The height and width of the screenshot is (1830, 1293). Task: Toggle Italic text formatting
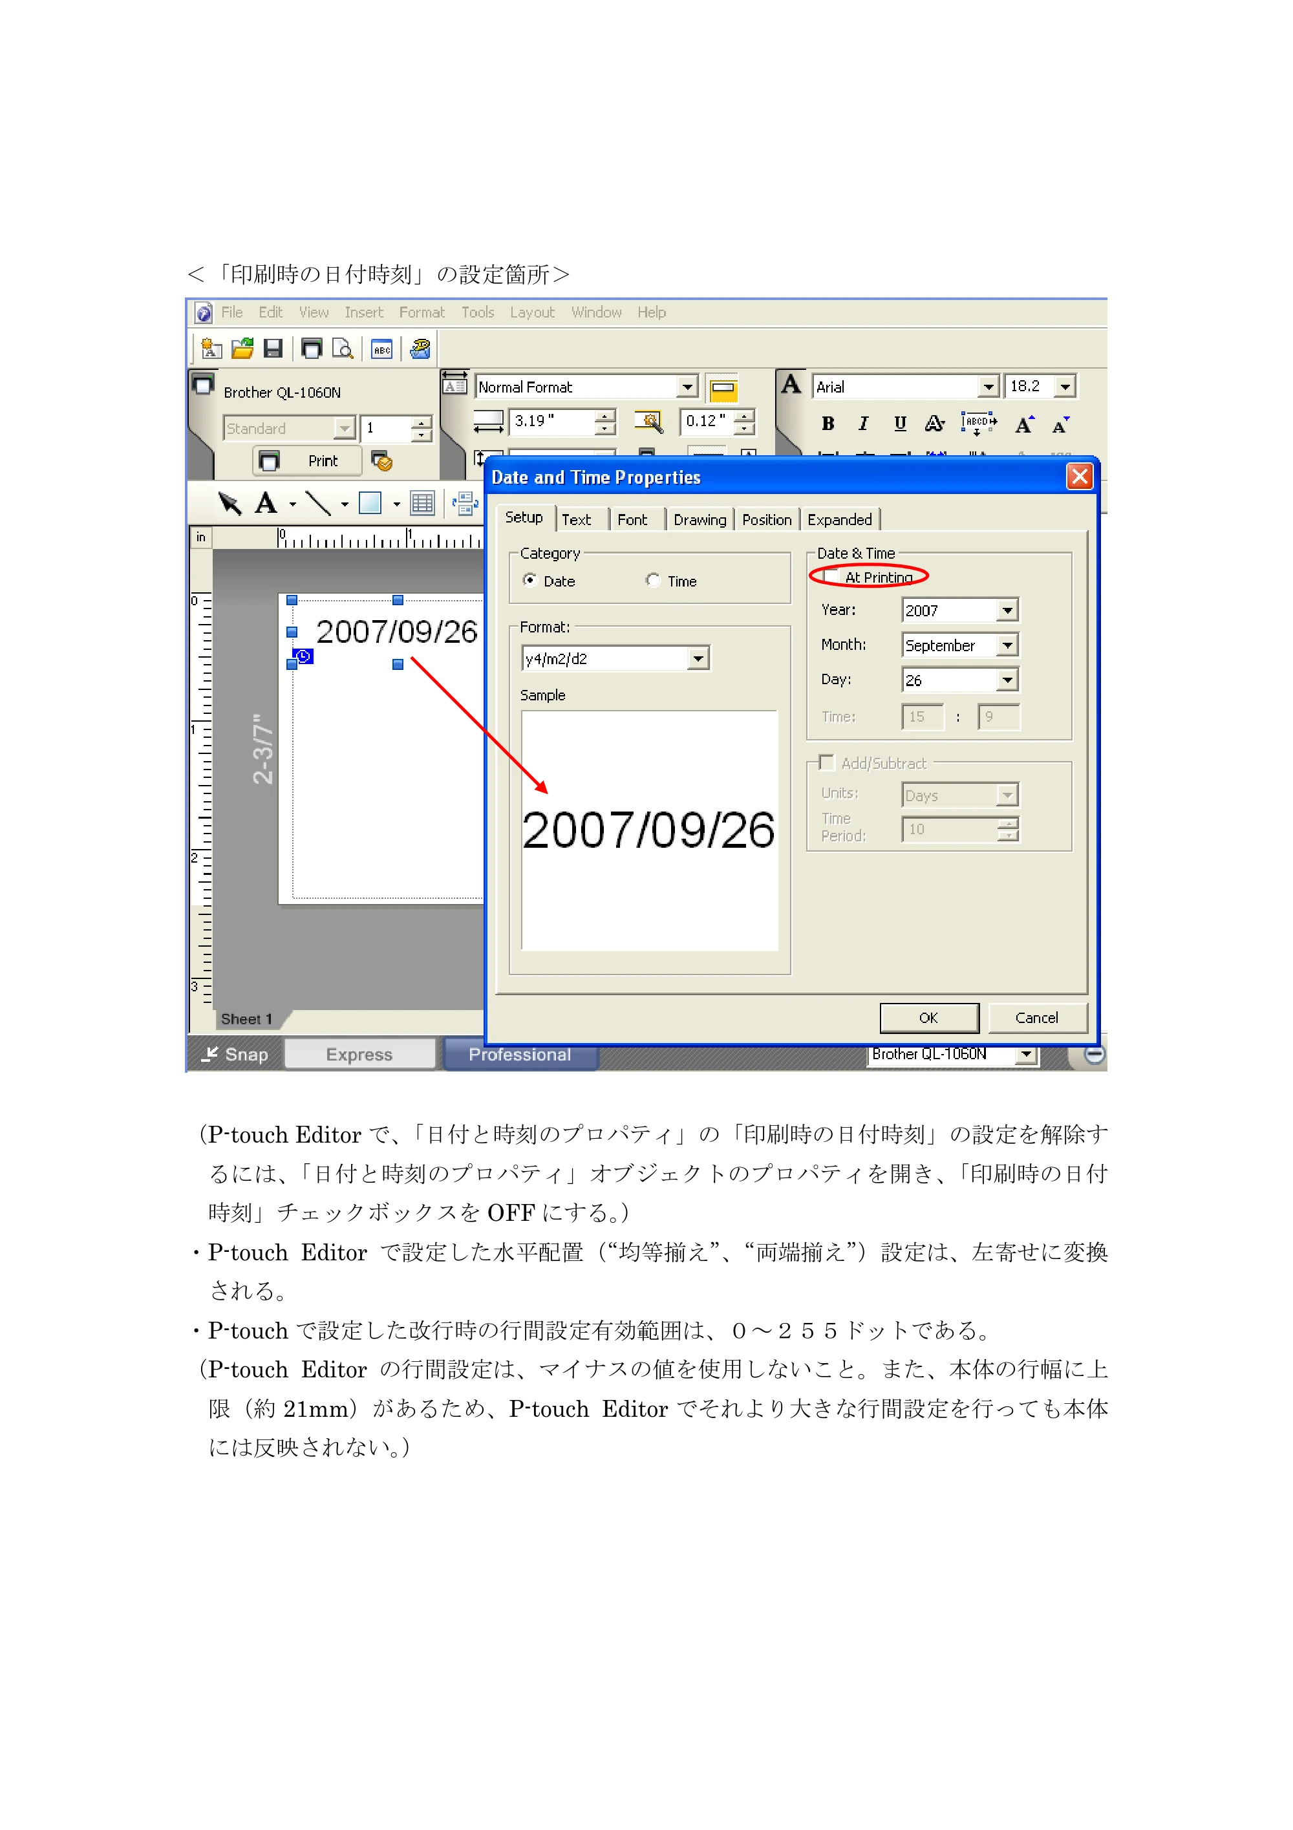coord(864,424)
